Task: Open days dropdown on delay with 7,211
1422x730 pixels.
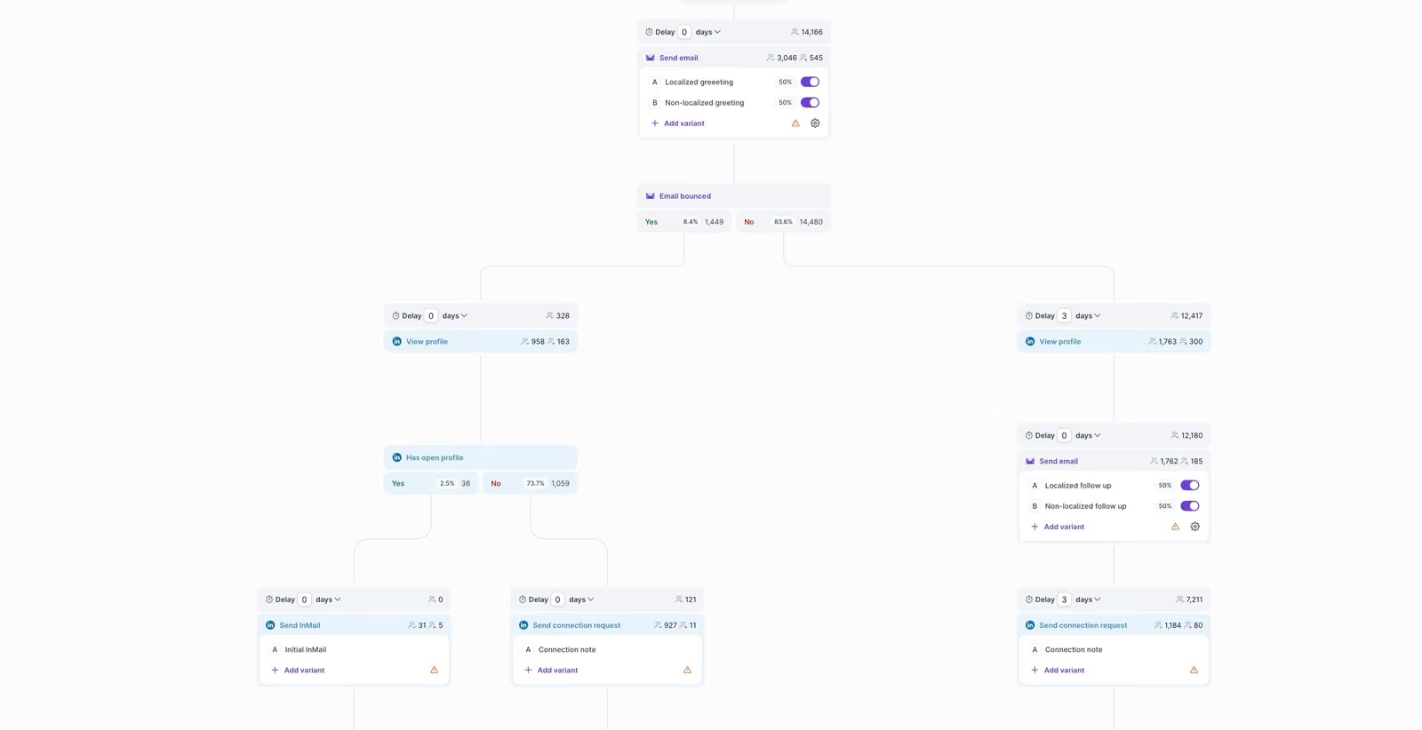Action: (1088, 599)
